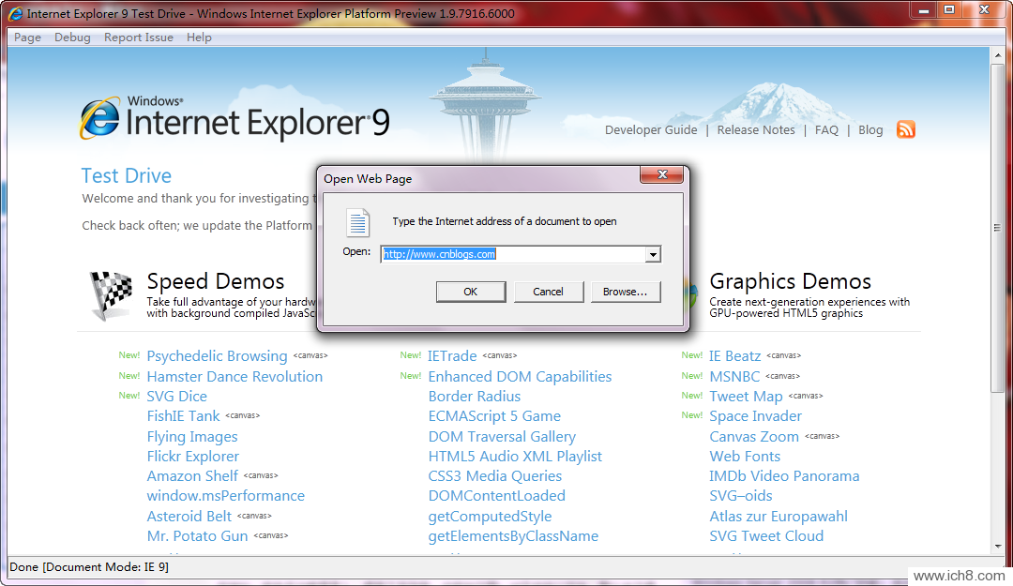Open the Report Issue menu
This screenshot has height=586, width=1013.
(x=138, y=38)
